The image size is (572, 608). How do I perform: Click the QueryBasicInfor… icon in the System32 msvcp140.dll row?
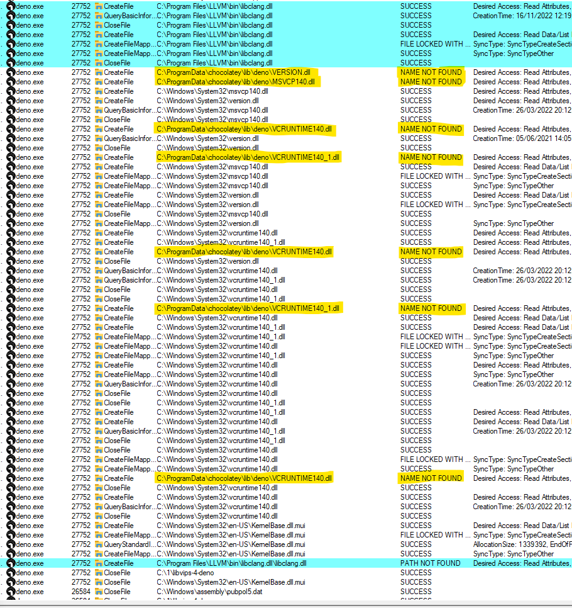coord(99,110)
